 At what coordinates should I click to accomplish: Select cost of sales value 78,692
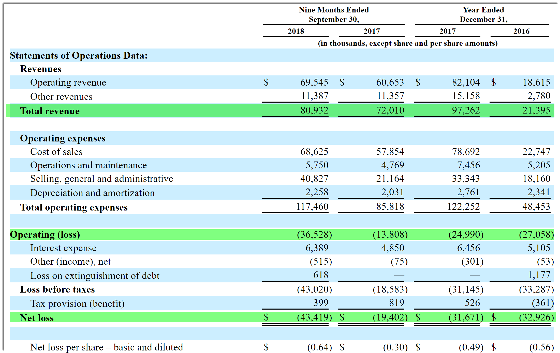coord(466,152)
